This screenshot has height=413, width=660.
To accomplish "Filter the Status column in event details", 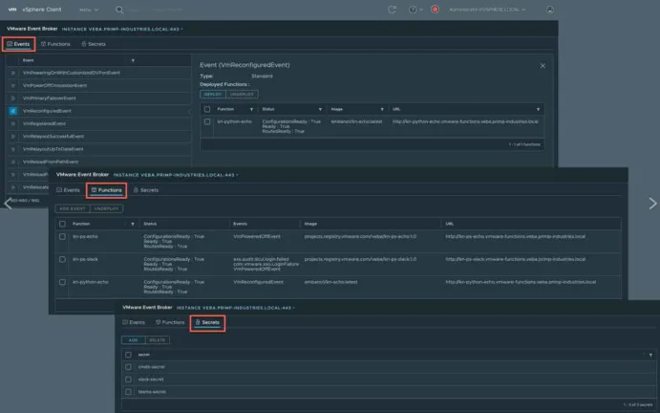I will click(x=320, y=110).
